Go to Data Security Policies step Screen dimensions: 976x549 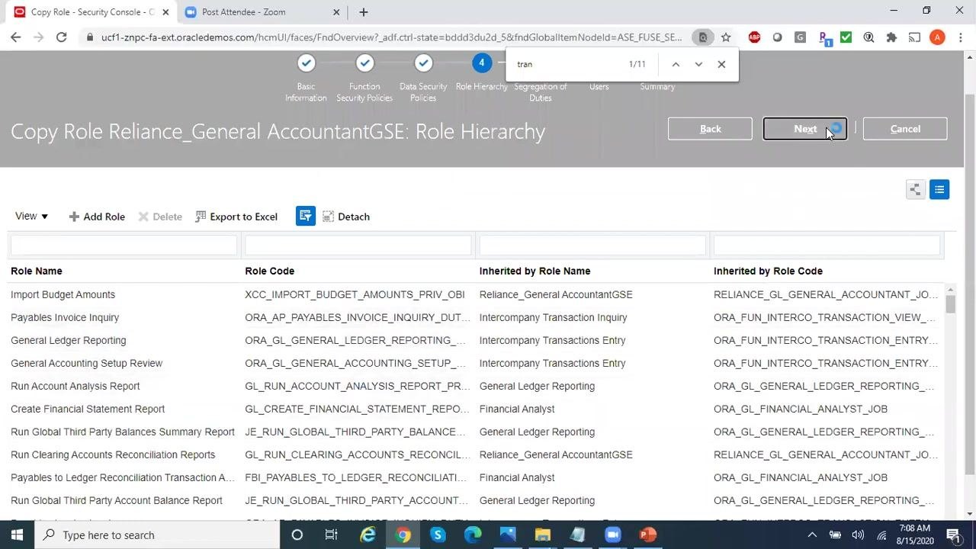tap(423, 63)
